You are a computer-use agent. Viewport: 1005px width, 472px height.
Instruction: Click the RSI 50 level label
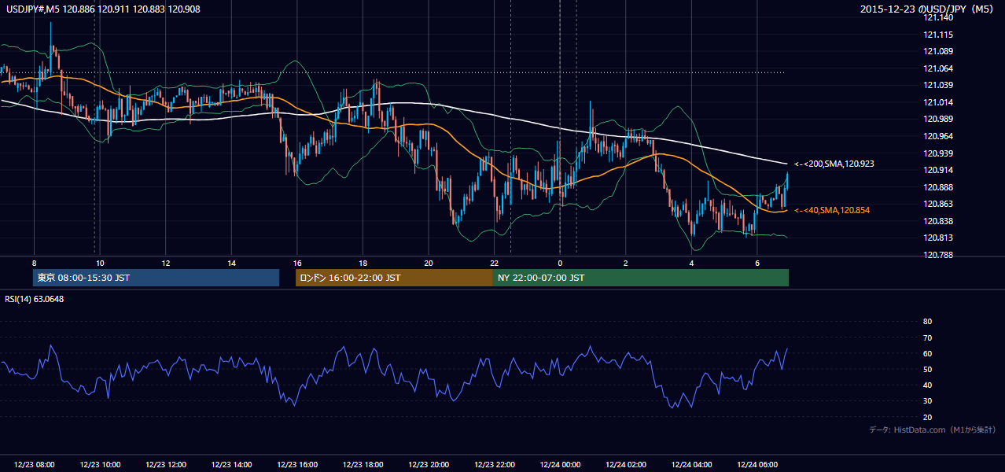pyautogui.click(x=927, y=369)
